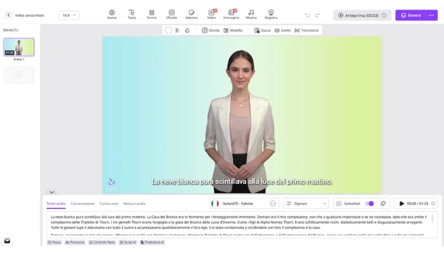Click the subtitle style icon next to toggle

[383, 204]
